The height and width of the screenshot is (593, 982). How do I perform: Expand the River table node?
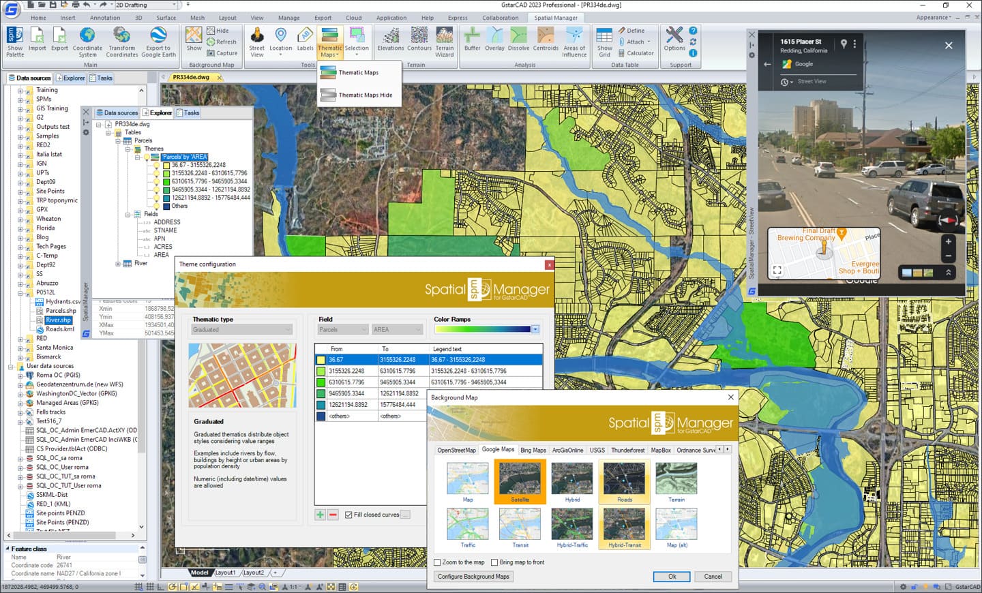tap(118, 263)
